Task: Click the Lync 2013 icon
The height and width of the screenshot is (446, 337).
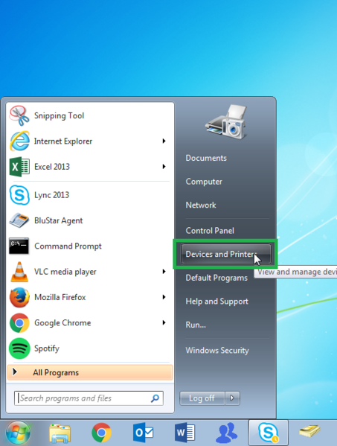Action: click(x=19, y=195)
